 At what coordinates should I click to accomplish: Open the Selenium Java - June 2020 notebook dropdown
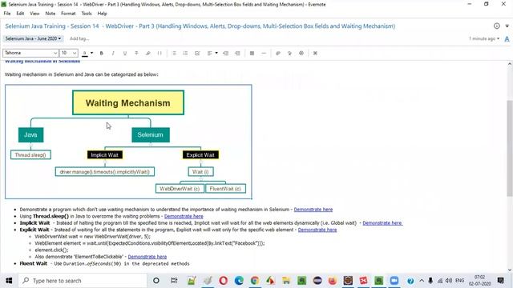pos(33,38)
